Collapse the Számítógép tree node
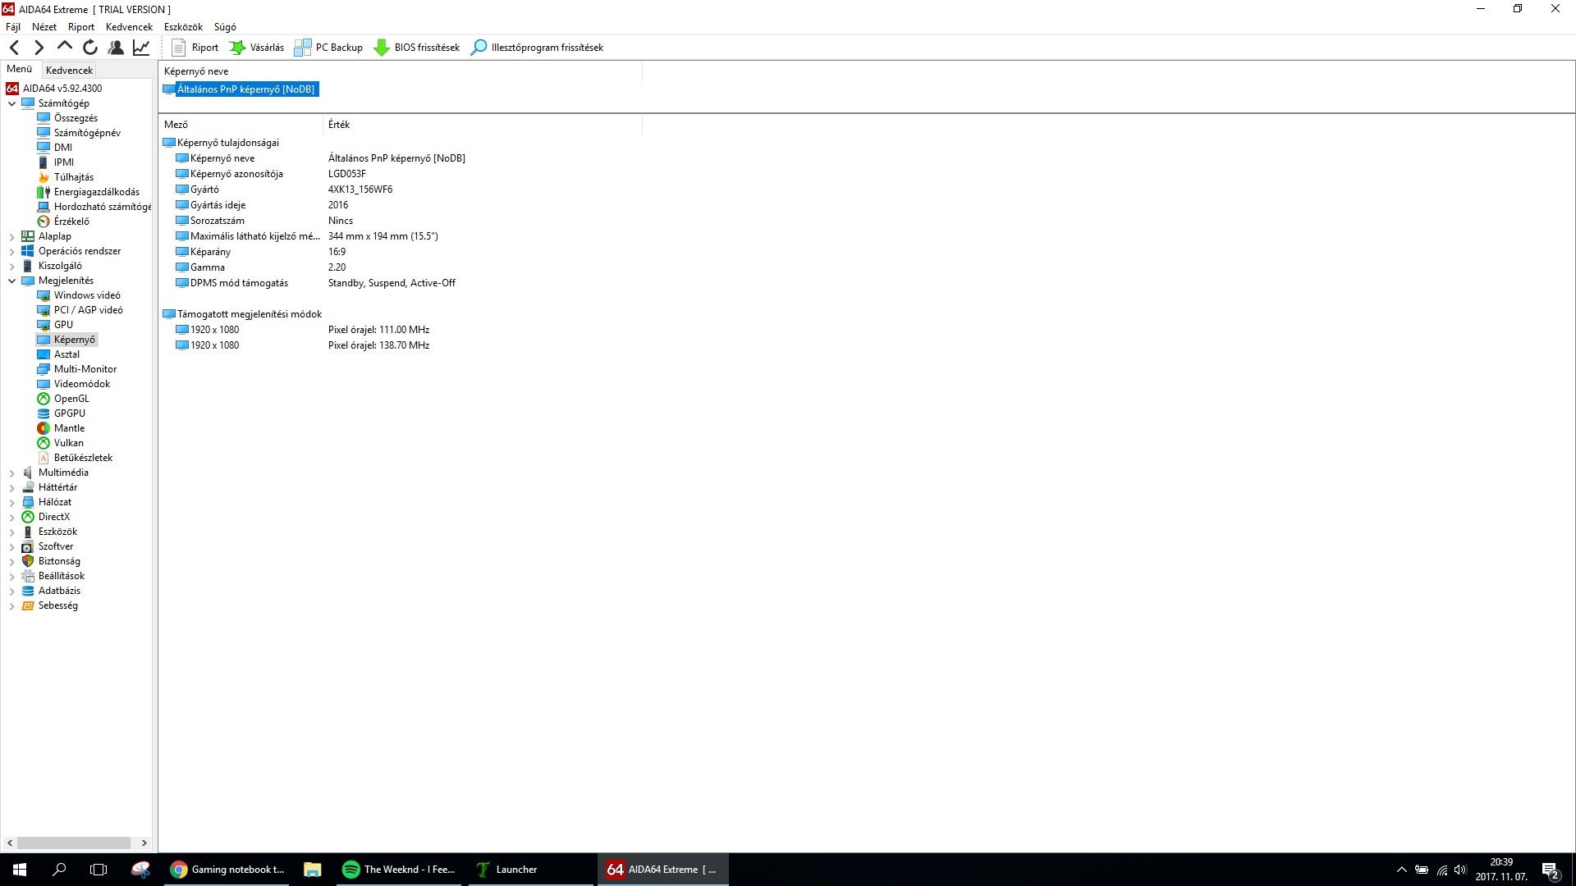The image size is (1576, 886). [x=12, y=103]
